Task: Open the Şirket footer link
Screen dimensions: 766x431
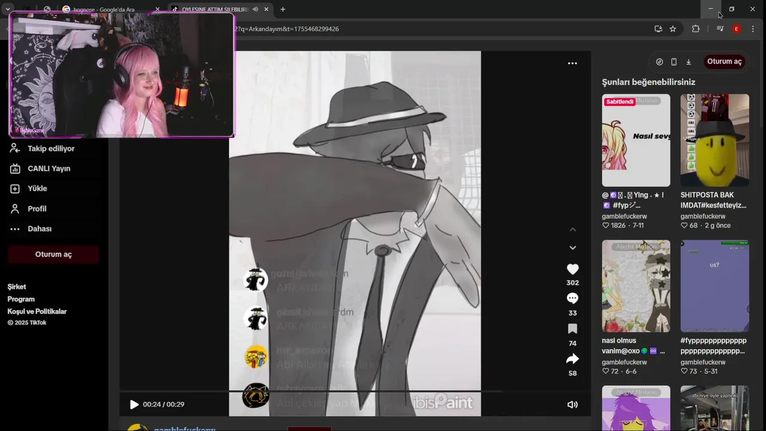Action: point(17,287)
